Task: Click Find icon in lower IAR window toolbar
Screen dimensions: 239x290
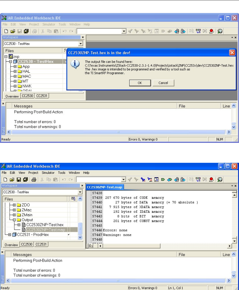Action: click(143, 179)
